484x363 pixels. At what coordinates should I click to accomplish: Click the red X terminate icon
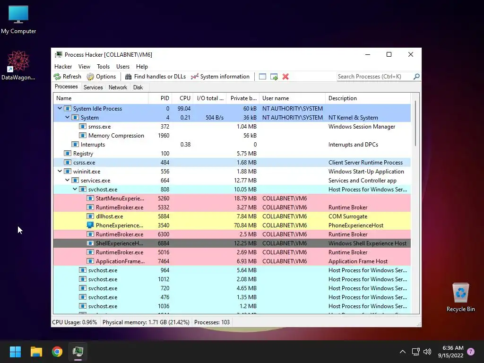point(285,77)
